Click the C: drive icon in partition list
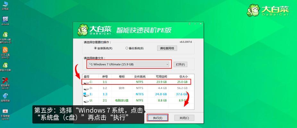The image size is (297, 128). [x=86, y=82]
